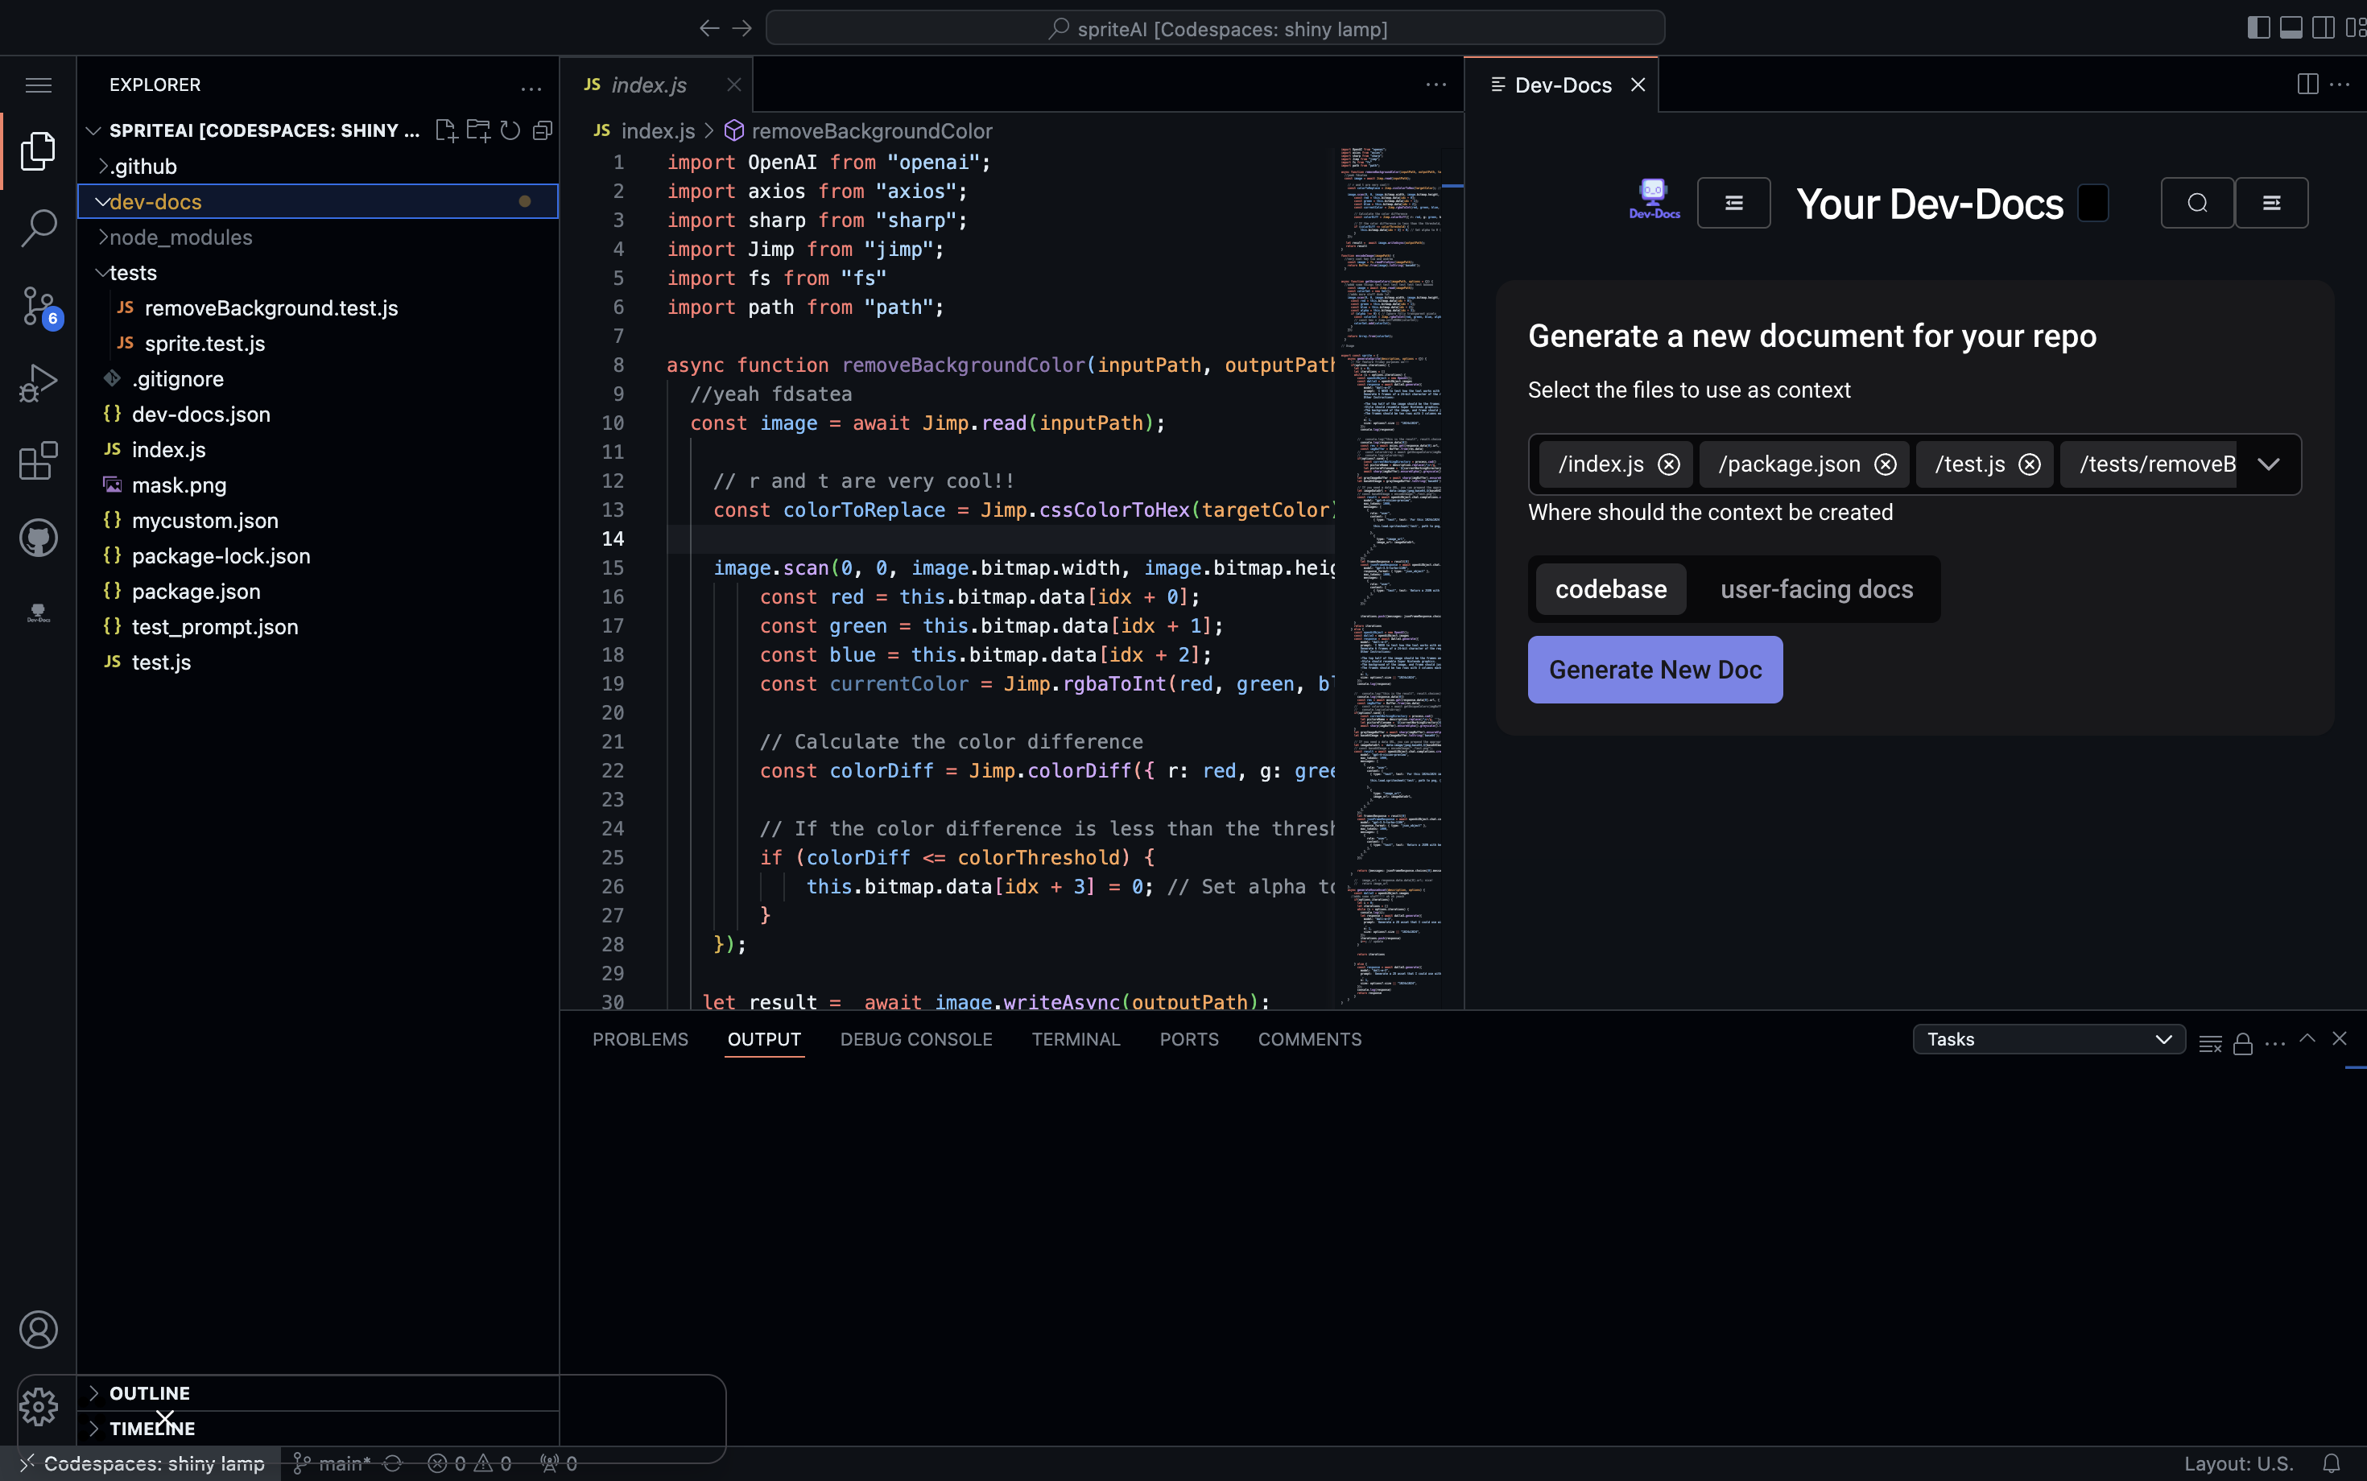Click the spriteAI command center search field
This screenshot has height=1481, width=2367.
1214,28
